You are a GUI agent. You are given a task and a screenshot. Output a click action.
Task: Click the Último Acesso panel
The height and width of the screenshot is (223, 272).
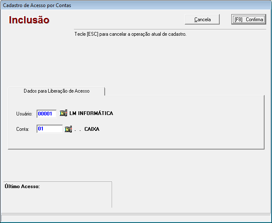pyautogui.click(x=57, y=197)
